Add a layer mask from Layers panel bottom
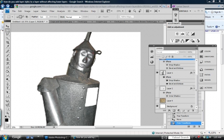 [174, 111]
